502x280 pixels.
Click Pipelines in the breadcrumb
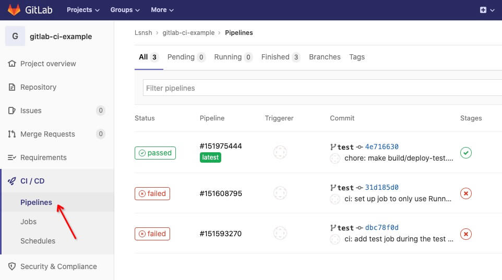[x=239, y=33]
